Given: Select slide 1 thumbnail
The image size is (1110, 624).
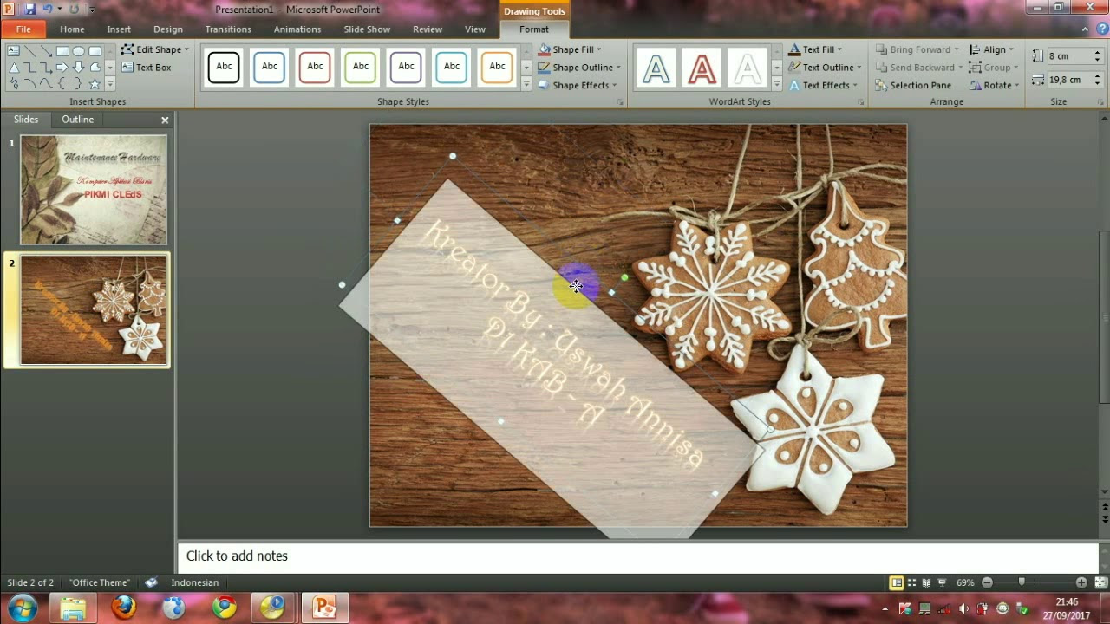Looking at the screenshot, I should point(94,189).
